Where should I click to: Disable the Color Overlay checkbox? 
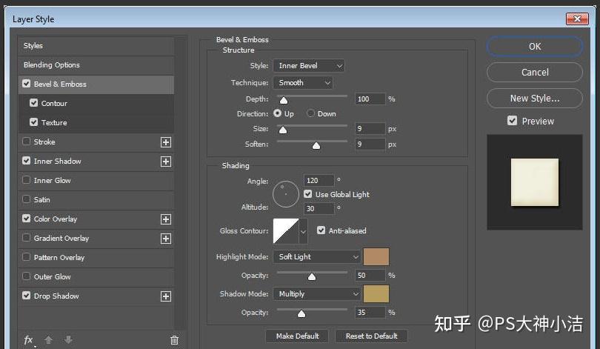click(x=27, y=218)
